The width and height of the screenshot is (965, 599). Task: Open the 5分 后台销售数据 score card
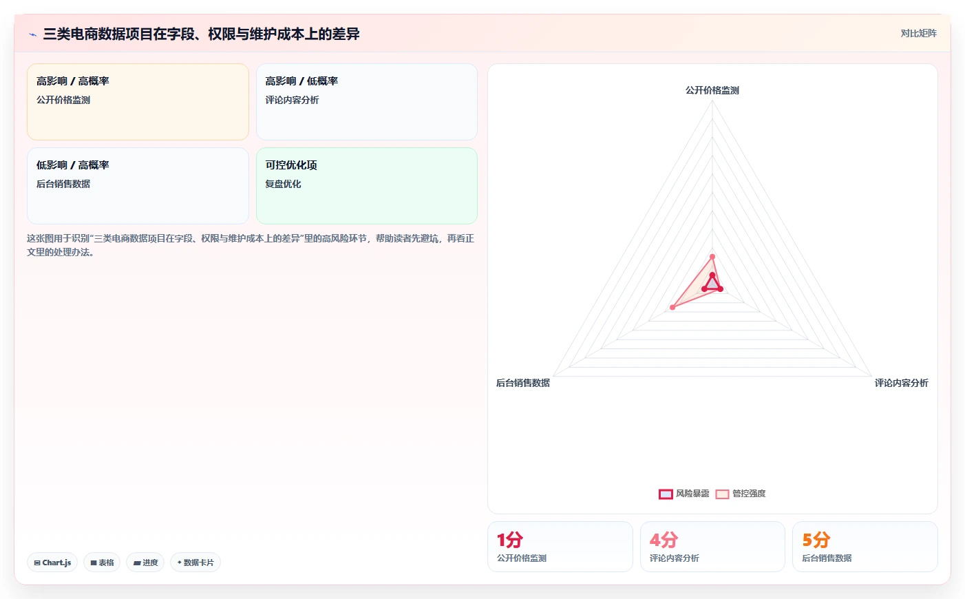865,547
